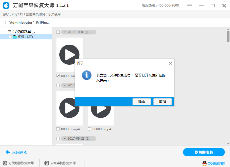Viewport: 230px width, 167px height.
Task: Click the back arrow icon beside 返回首页
Action: pos(8,152)
